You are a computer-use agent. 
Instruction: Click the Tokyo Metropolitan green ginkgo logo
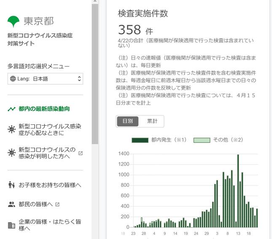[x=14, y=21]
